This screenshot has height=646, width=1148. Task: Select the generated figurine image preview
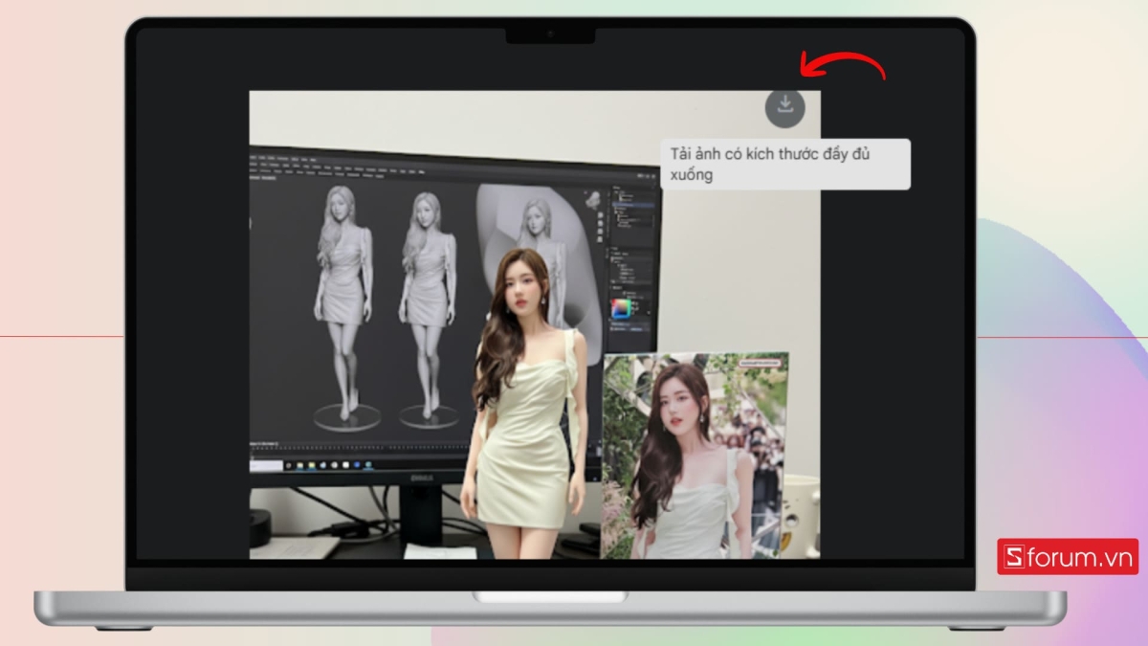(x=535, y=324)
